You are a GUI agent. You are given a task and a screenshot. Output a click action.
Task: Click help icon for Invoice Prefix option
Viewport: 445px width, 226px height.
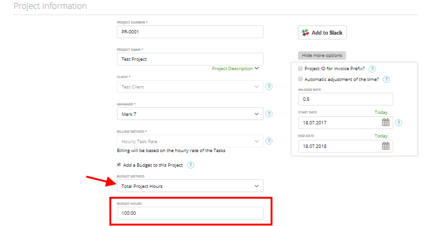(372, 69)
